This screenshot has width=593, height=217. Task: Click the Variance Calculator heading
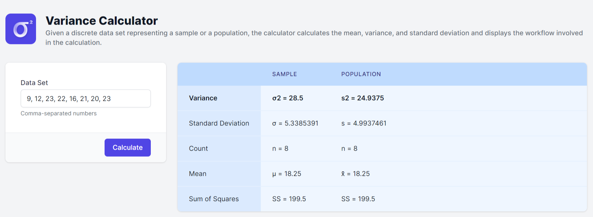101,21
